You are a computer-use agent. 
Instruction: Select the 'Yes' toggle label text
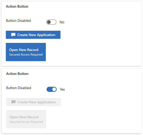[62, 89]
